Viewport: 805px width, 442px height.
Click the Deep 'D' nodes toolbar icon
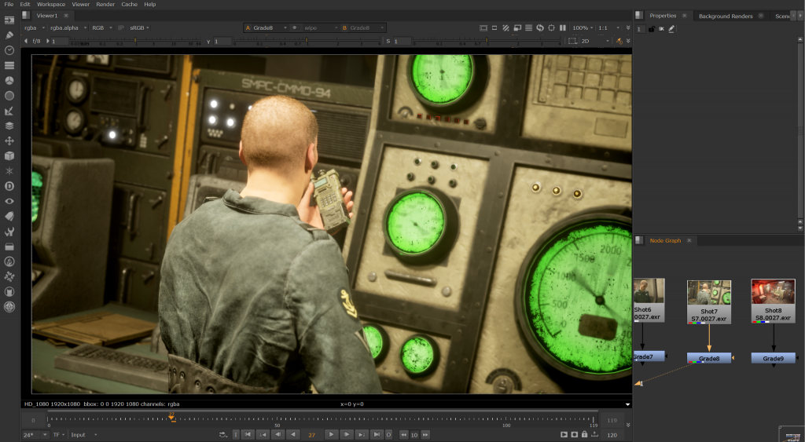coord(9,186)
